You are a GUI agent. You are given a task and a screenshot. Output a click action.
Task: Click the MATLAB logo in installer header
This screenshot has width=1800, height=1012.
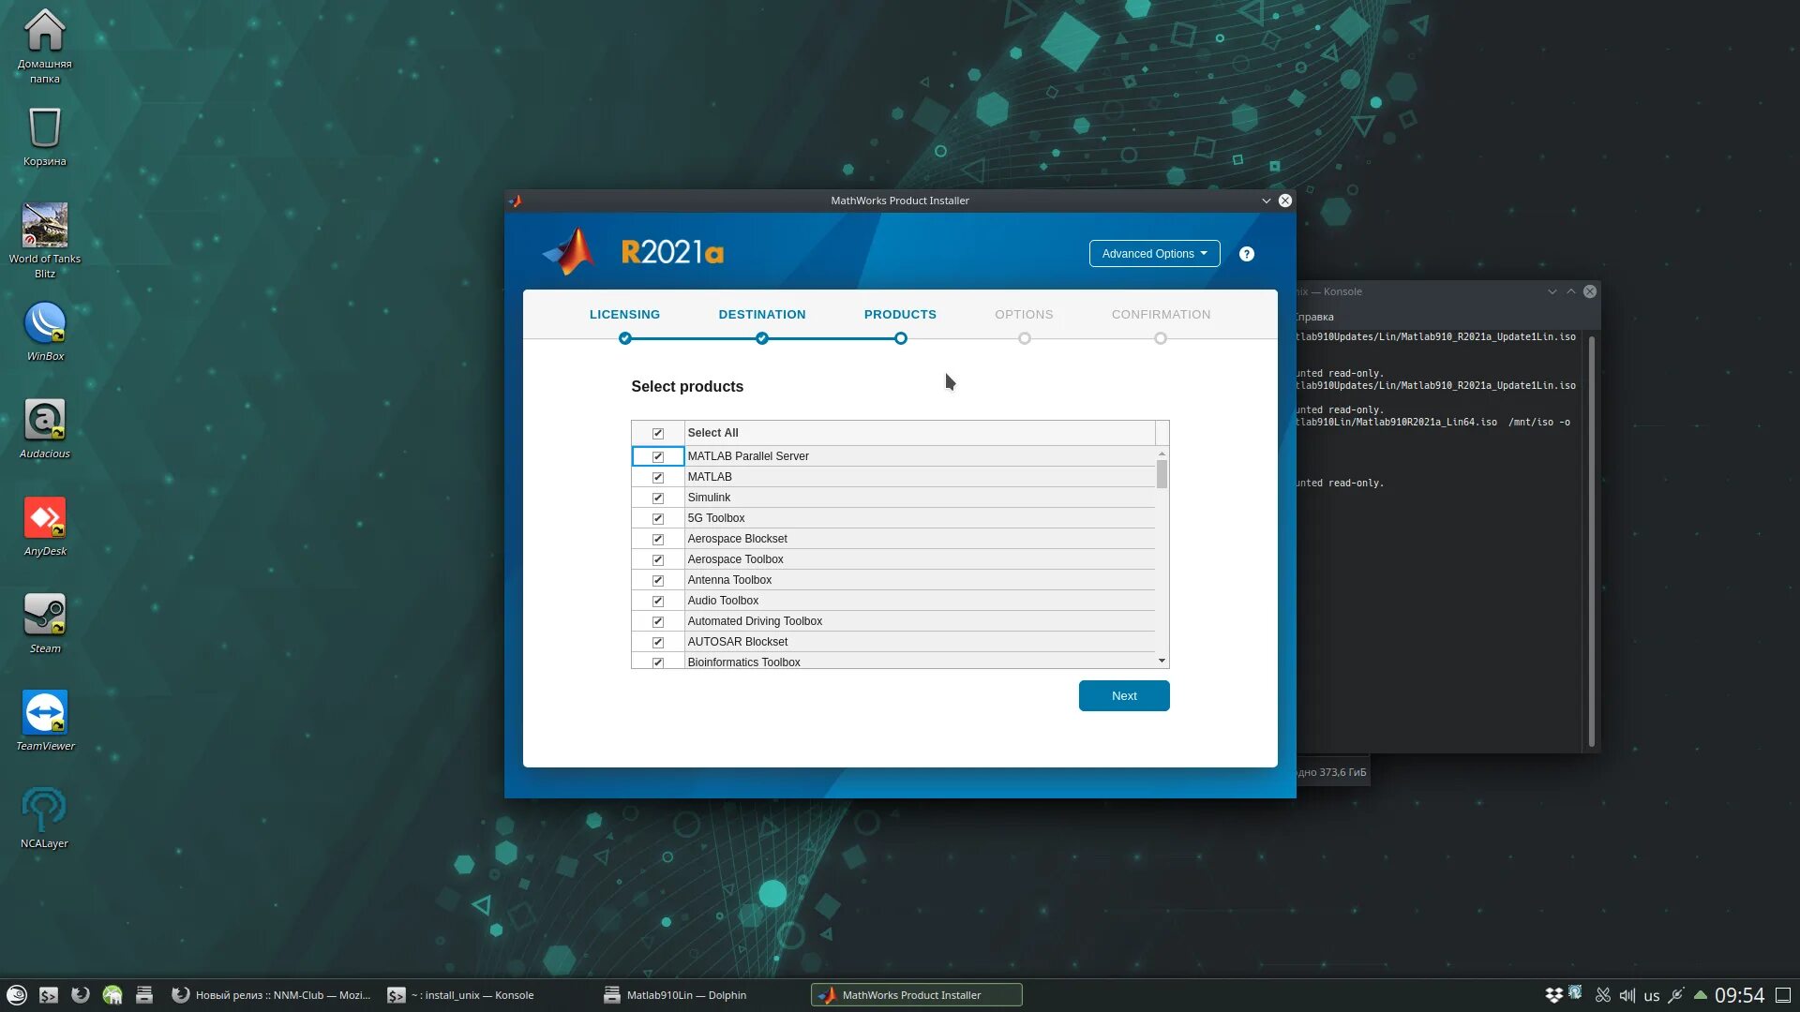570,252
